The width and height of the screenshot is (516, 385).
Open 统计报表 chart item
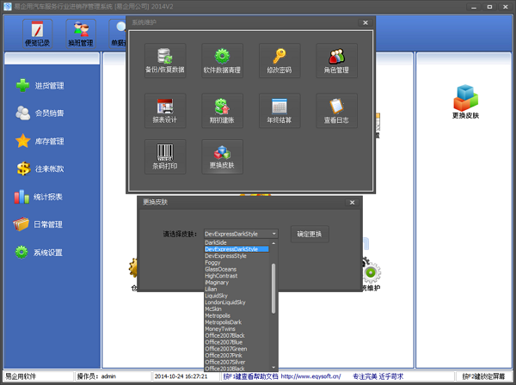click(38, 197)
